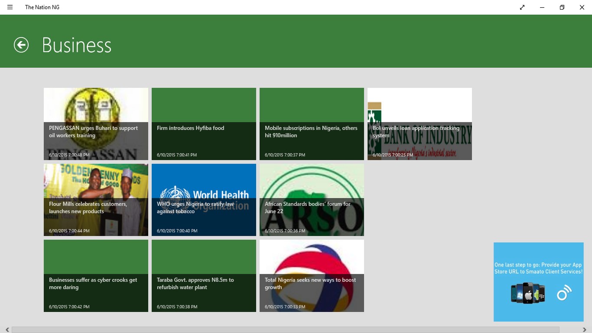
Task: Open Mobile subscriptions in Nigeria article
Action: 312,124
